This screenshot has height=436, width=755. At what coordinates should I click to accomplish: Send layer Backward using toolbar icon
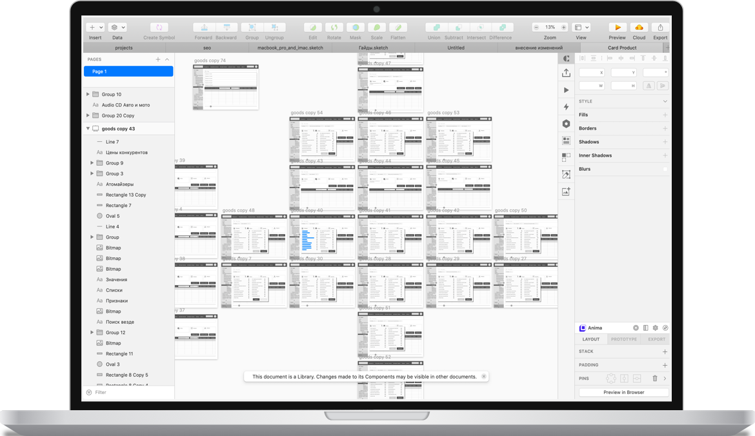pos(226,28)
